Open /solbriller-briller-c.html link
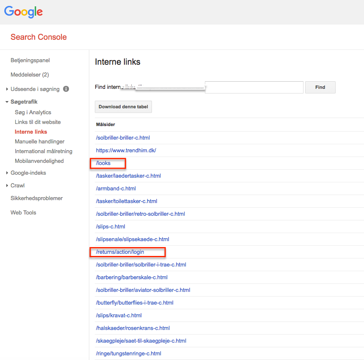The height and width of the screenshot is (360, 364). coord(123,138)
